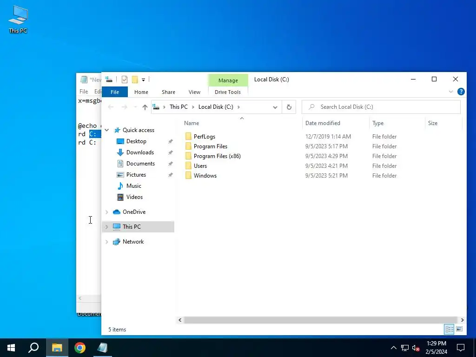Open Explorer Help blue question icon

pyautogui.click(x=461, y=92)
